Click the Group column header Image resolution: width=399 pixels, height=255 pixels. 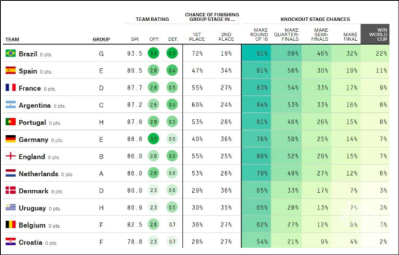coord(101,39)
